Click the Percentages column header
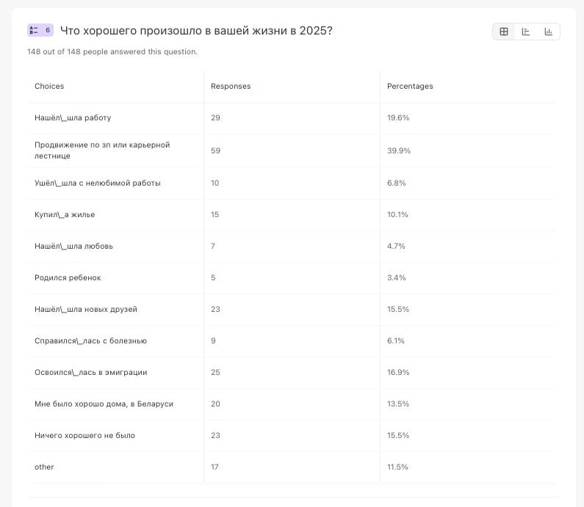 410,87
